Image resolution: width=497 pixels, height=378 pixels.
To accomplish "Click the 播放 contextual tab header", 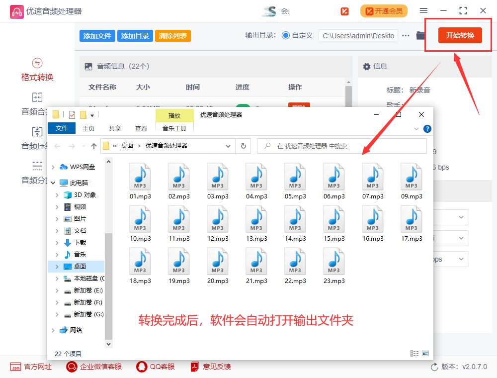I will click(x=174, y=115).
